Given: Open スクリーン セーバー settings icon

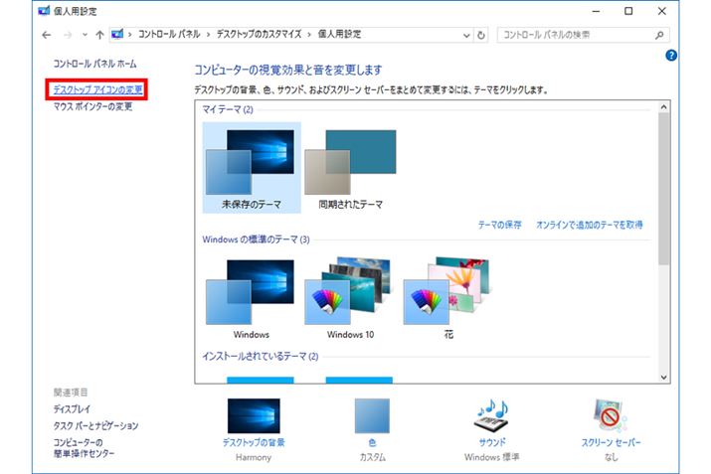Looking at the screenshot, I should [611, 416].
